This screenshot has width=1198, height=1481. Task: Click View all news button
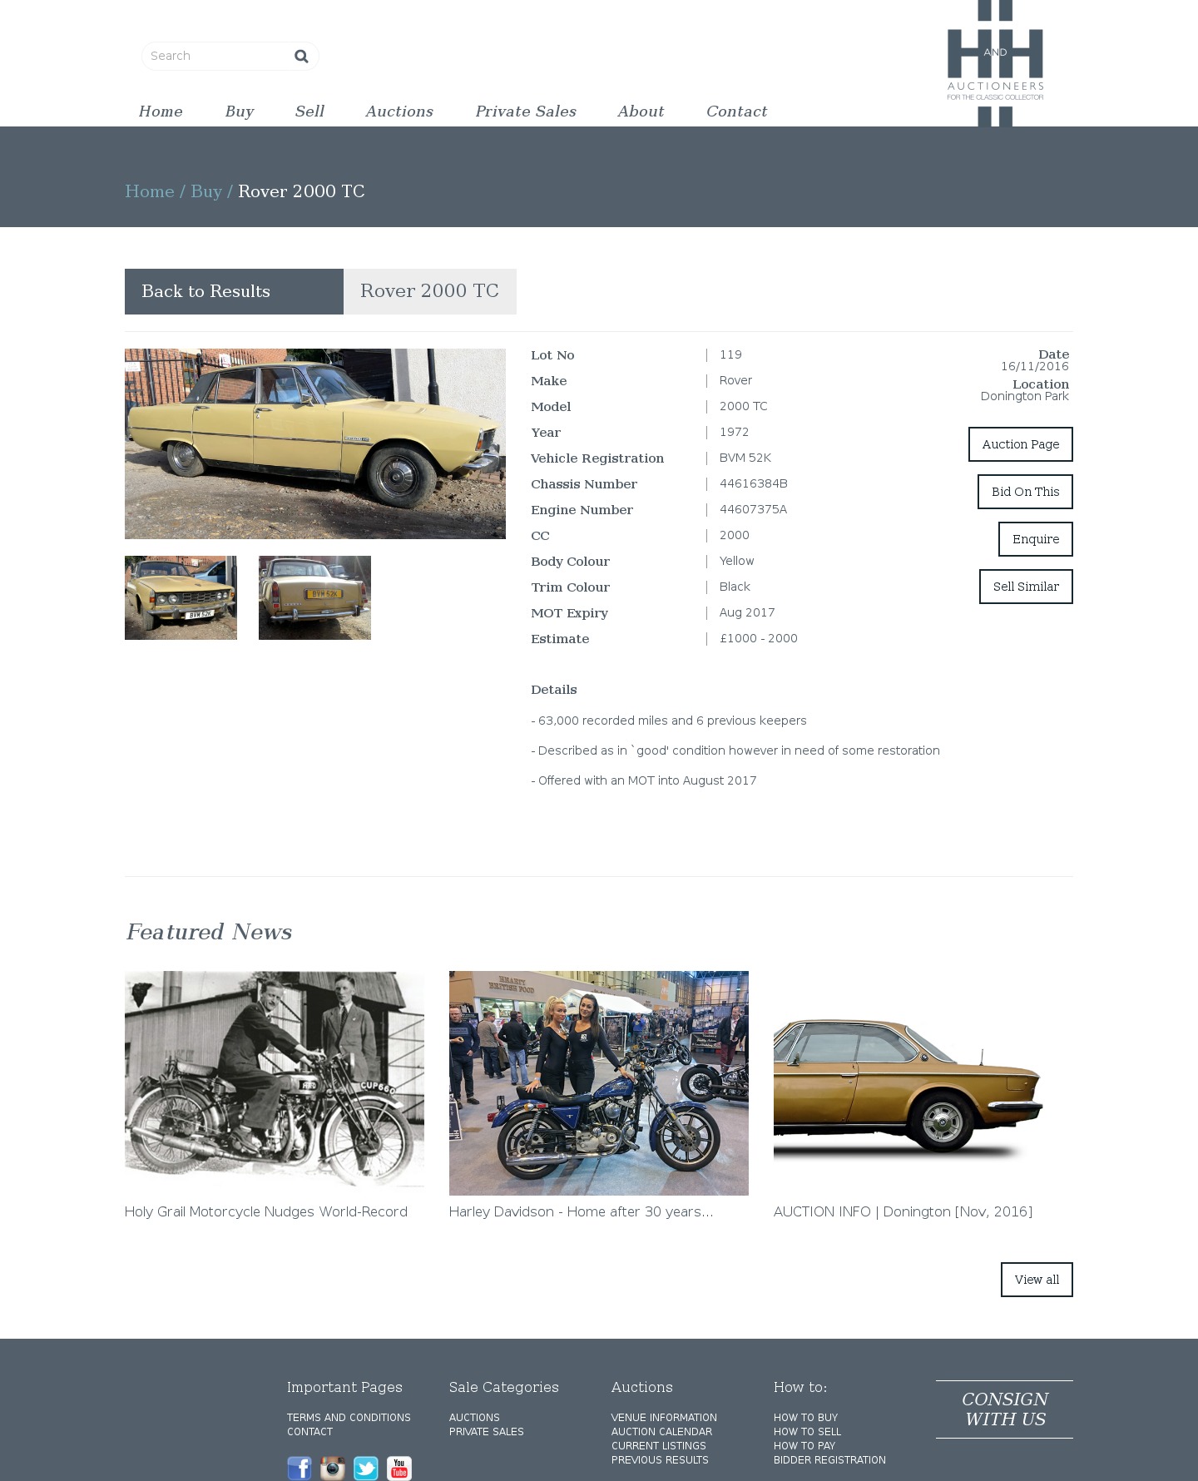[1037, 1280]
